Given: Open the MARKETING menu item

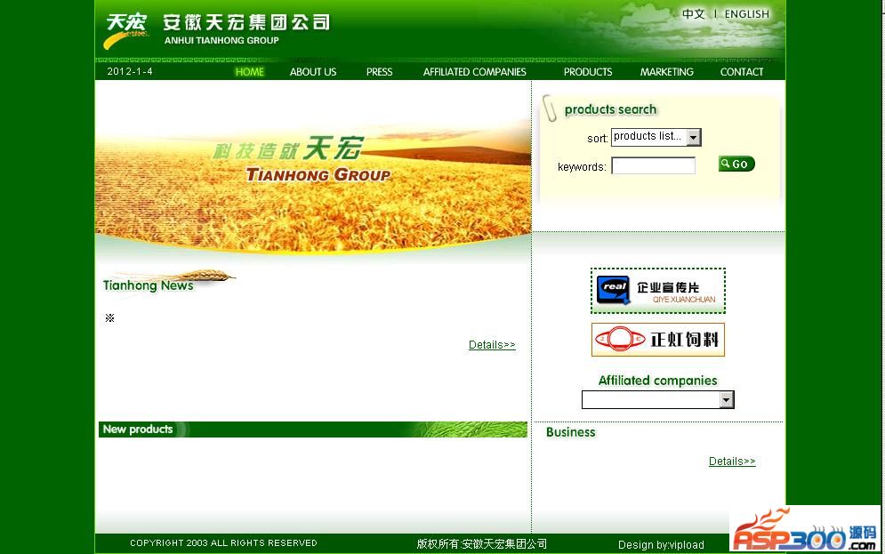Looking at the screenshot, I should [x=666, y=72].
